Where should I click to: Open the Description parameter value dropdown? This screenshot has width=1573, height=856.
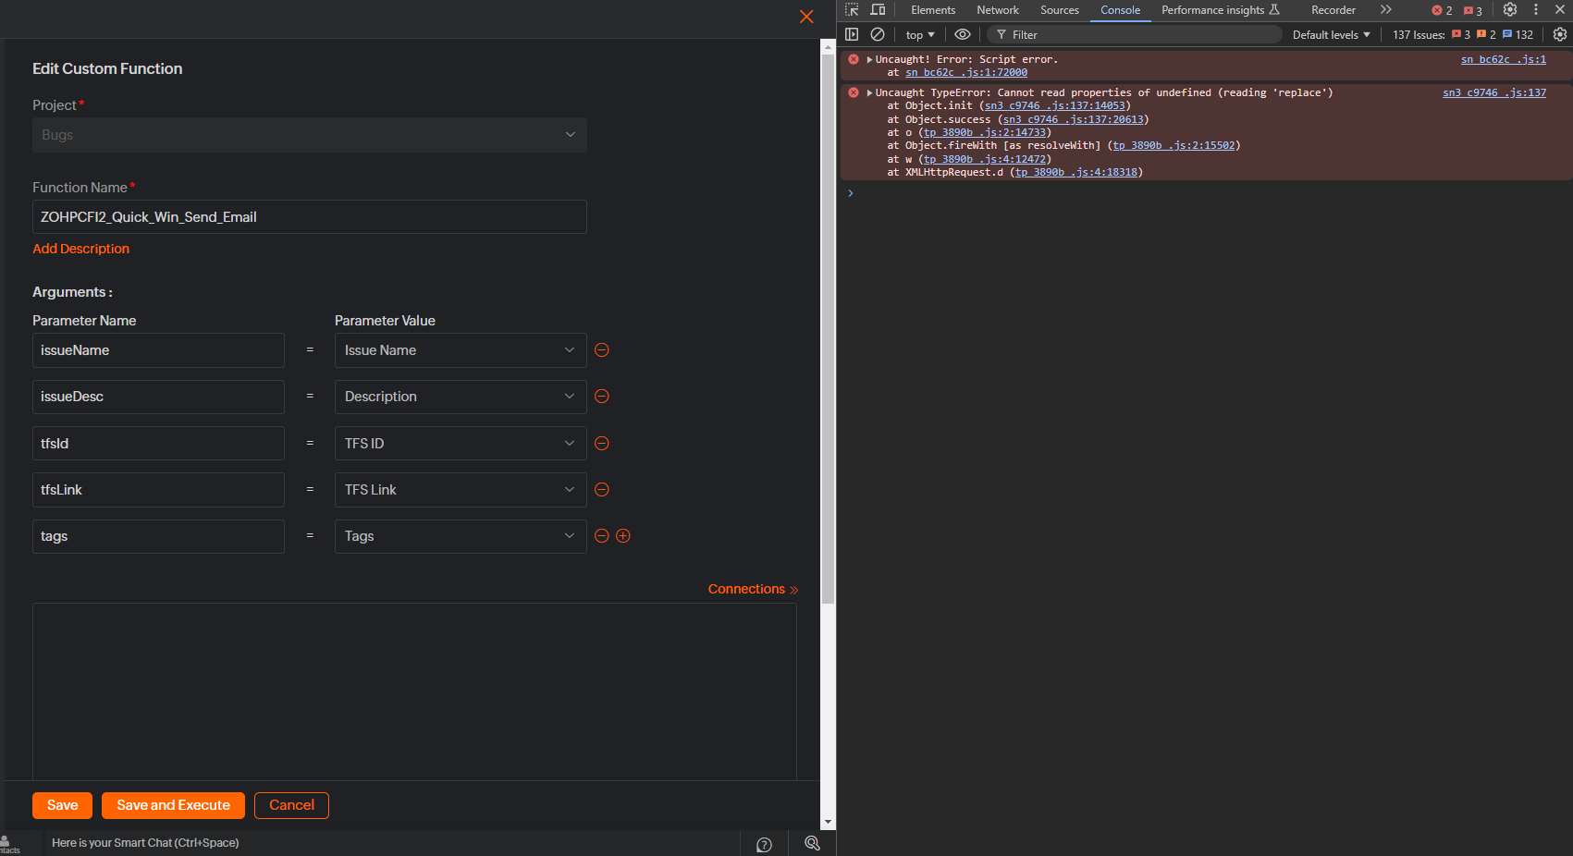460,397
